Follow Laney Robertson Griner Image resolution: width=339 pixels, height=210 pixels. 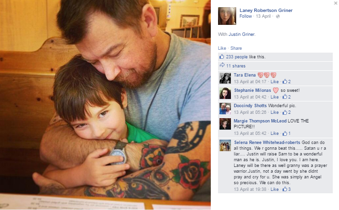pos(245,16)
